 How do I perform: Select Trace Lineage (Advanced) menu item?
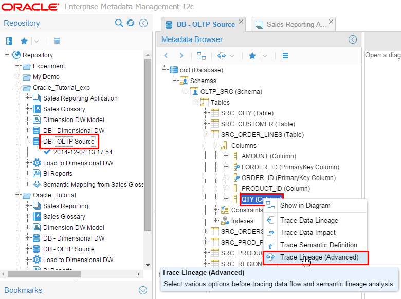(316, 257)
